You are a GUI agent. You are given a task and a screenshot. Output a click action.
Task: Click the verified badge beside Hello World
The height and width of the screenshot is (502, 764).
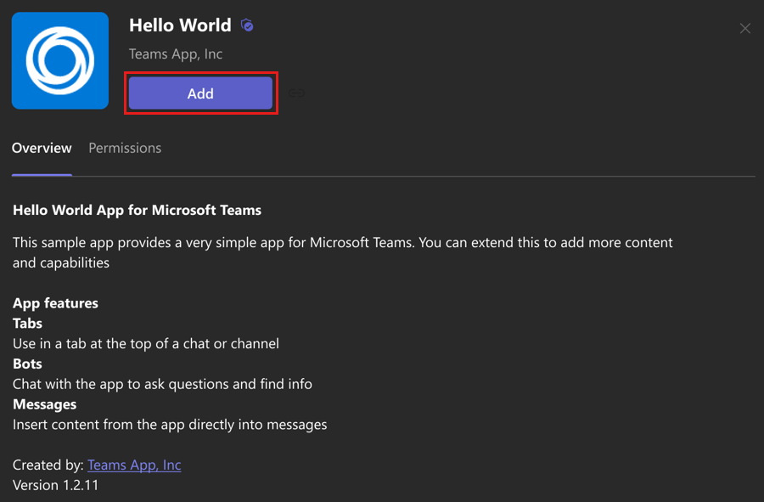point(247,25)
